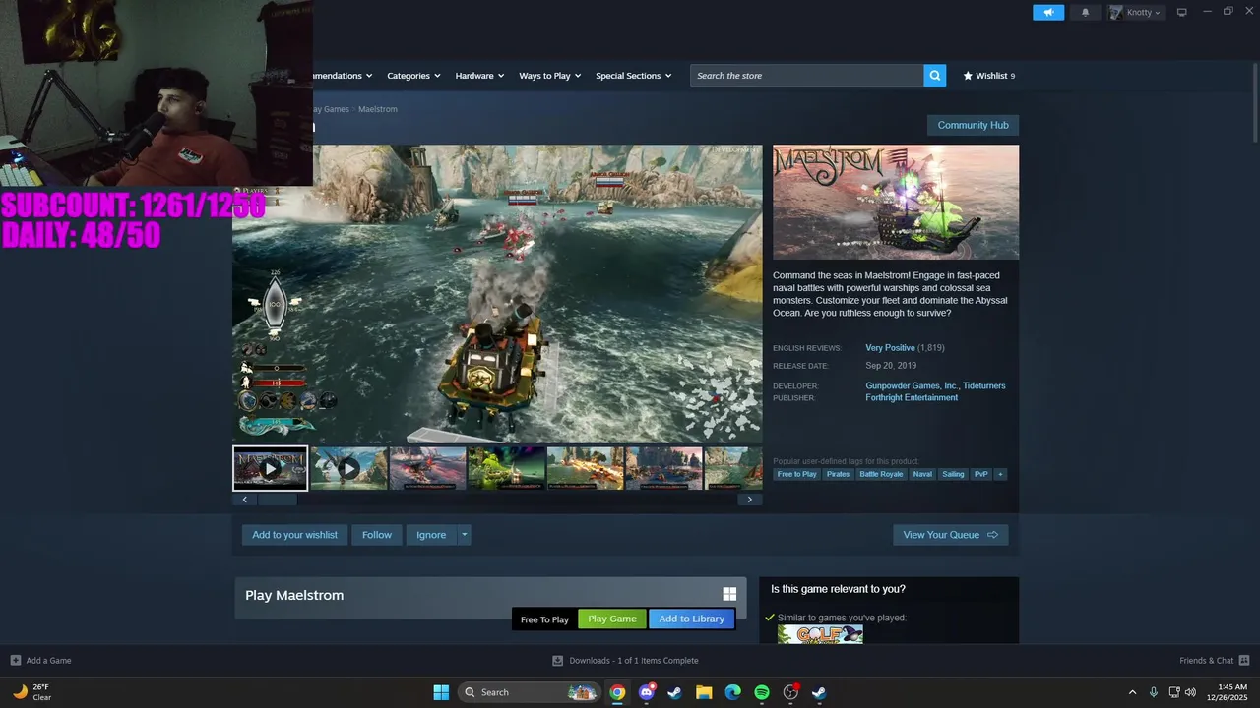Expand the Special Sections menu
This screenshot has width=1260, height=708.
coord(633,76)
